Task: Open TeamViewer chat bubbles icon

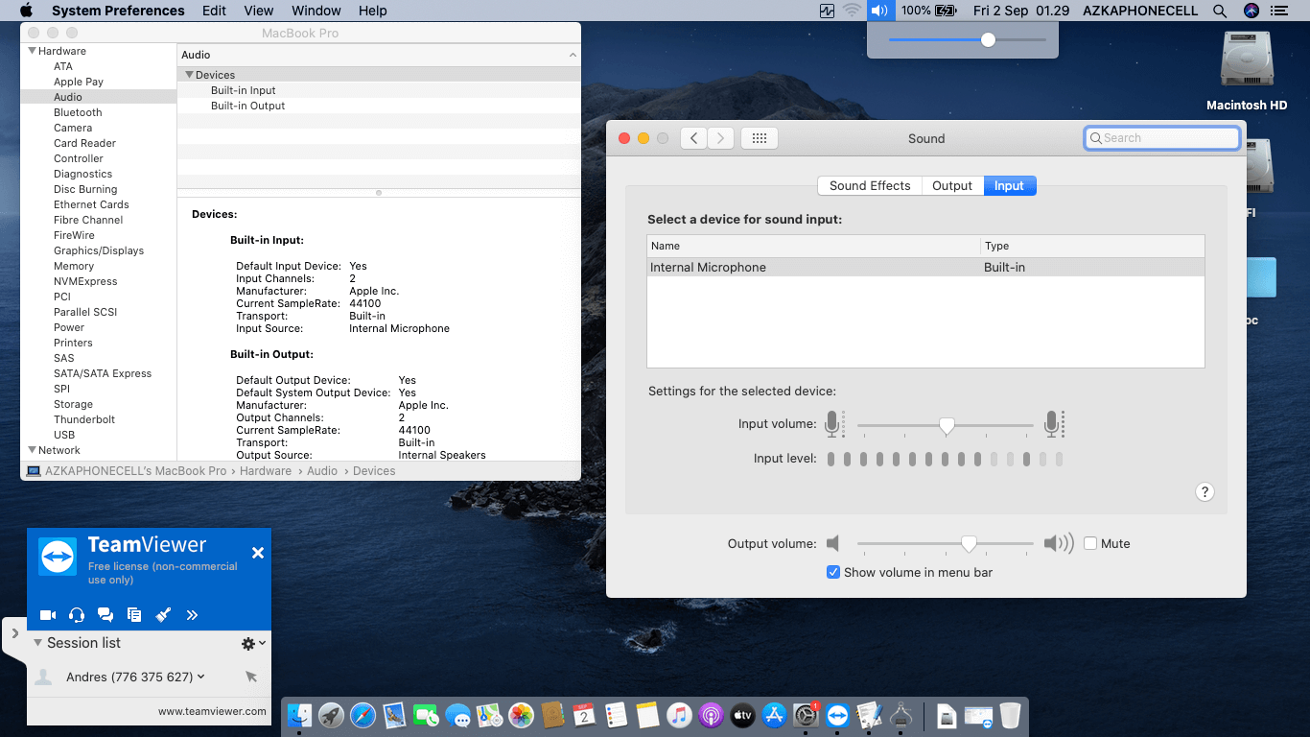Action: coord(105,615)
